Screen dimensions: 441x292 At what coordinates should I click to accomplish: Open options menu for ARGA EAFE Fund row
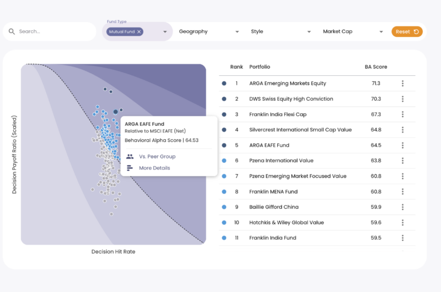pos(403,145)
